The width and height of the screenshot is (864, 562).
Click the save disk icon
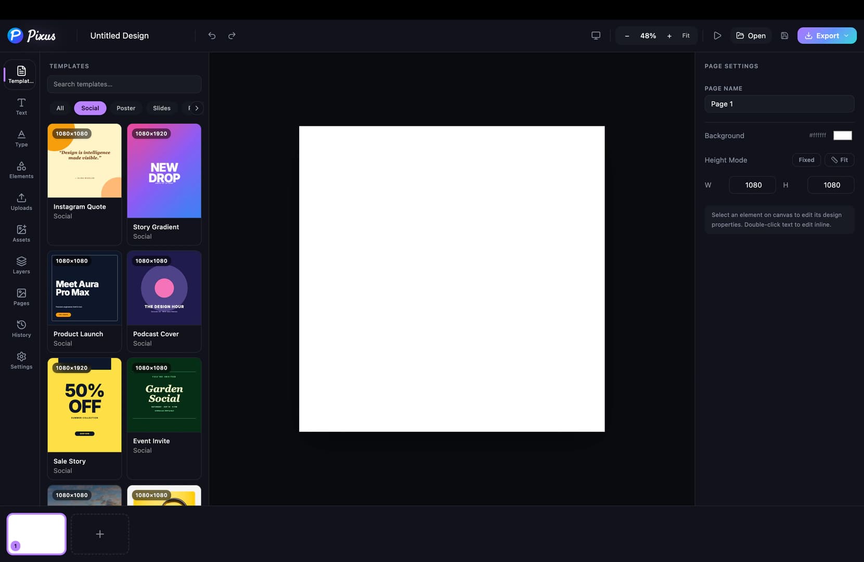(784, 35)
